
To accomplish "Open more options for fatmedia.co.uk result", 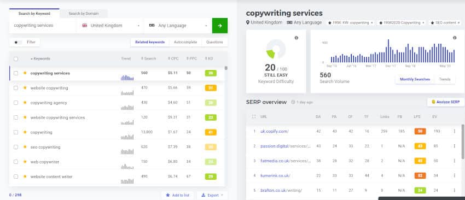I will tap(454, 161).
